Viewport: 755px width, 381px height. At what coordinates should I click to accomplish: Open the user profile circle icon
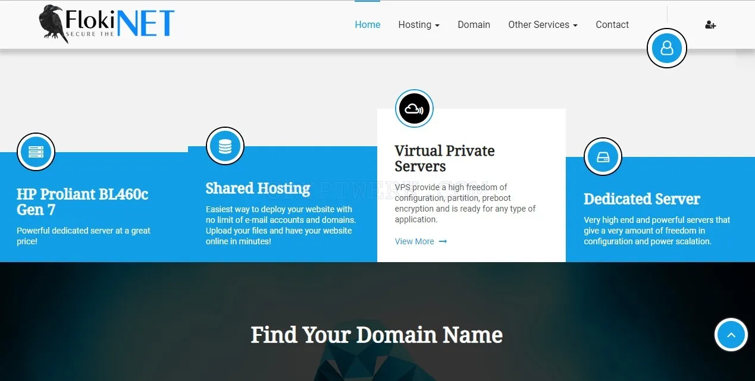[666, 48]
